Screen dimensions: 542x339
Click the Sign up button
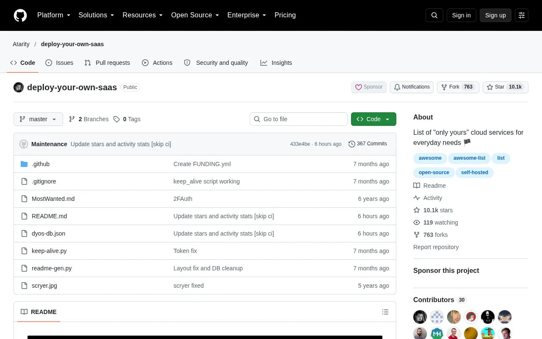[495, 15]
